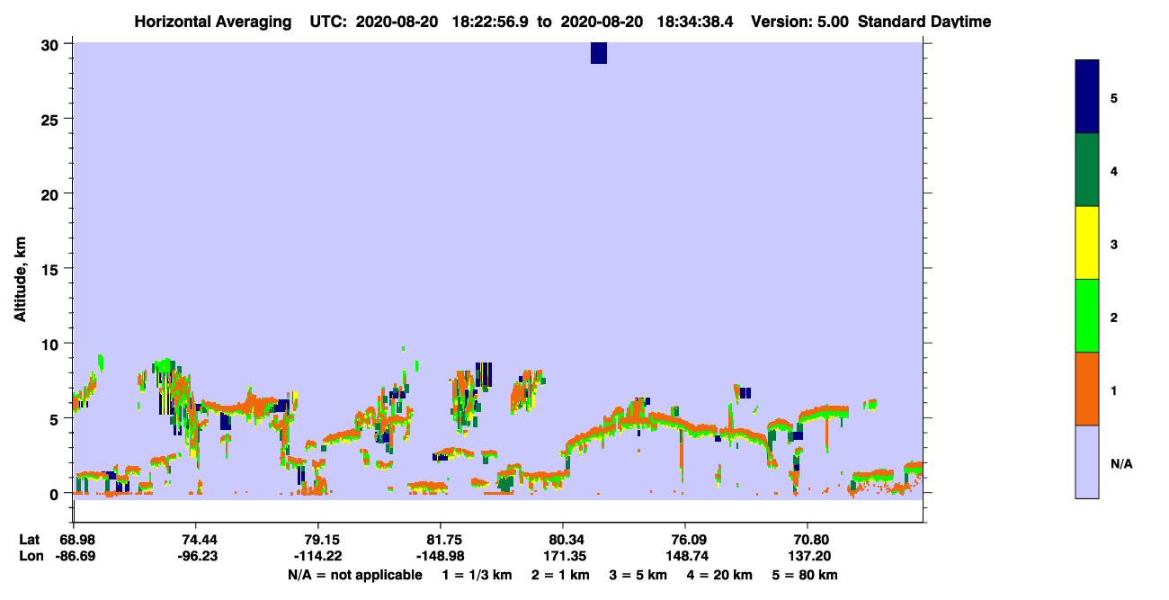Click the longitude value 137.20
This screenshot has width=1169, height=600.
tap(808, 556)
